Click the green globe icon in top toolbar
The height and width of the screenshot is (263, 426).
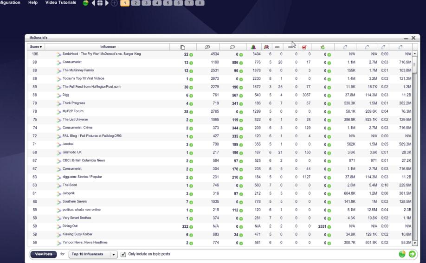[x=85, y=3]
